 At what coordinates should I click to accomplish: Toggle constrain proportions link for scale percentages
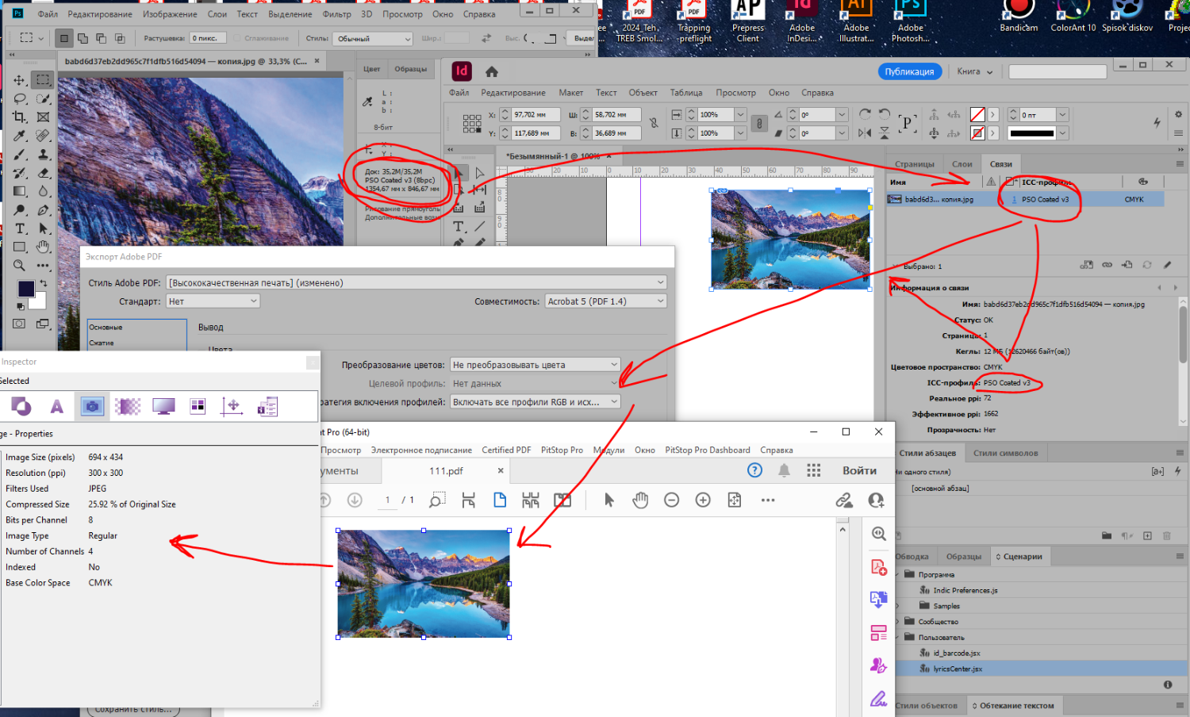tap(759, 124)
